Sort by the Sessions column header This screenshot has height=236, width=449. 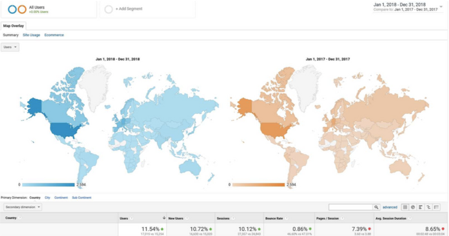click(x=223, y=219)
